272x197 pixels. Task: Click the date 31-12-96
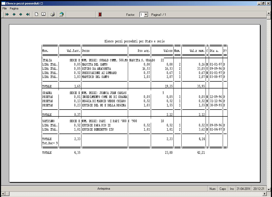pos(216,101)
